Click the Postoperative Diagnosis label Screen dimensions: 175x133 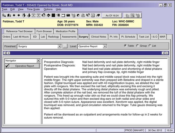click(x=60, y=65)
